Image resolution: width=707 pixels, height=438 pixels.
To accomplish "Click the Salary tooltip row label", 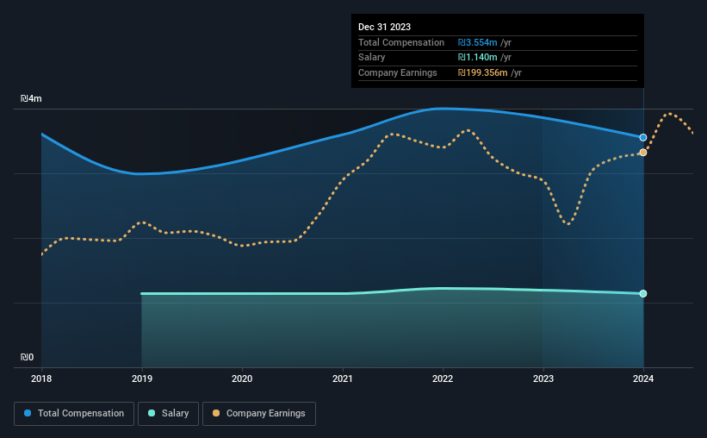I will (371, 58).
